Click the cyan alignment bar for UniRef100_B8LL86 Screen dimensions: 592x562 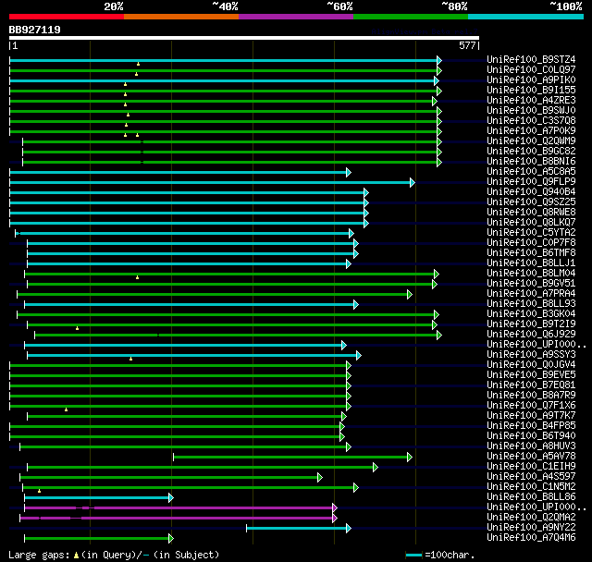[x=99, y=498]
